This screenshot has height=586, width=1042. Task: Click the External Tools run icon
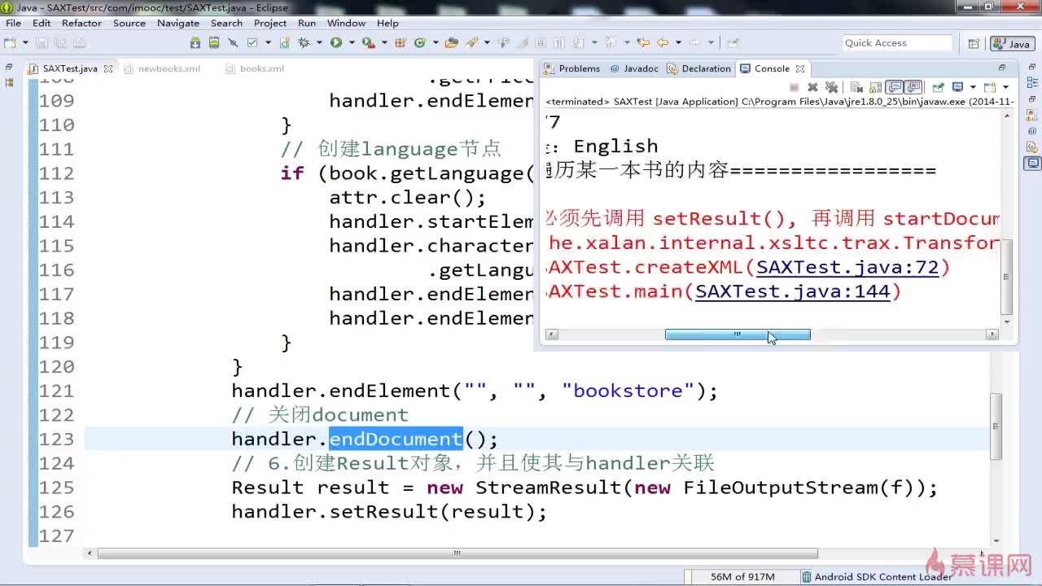click(368, 43)
